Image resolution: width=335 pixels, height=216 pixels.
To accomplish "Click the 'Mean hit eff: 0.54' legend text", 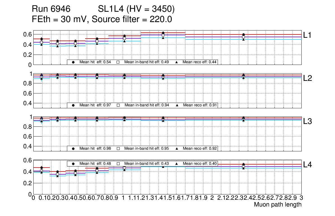I will tap(95, 62).
